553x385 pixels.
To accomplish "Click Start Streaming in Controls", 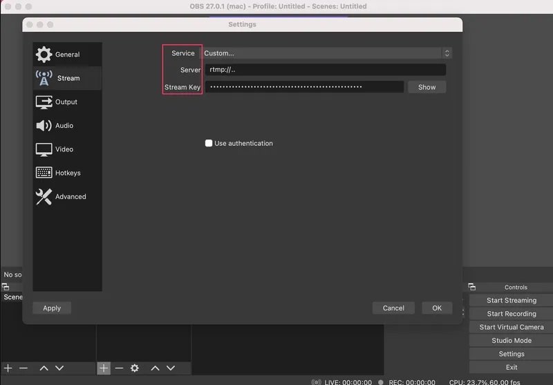I will 511,301.
